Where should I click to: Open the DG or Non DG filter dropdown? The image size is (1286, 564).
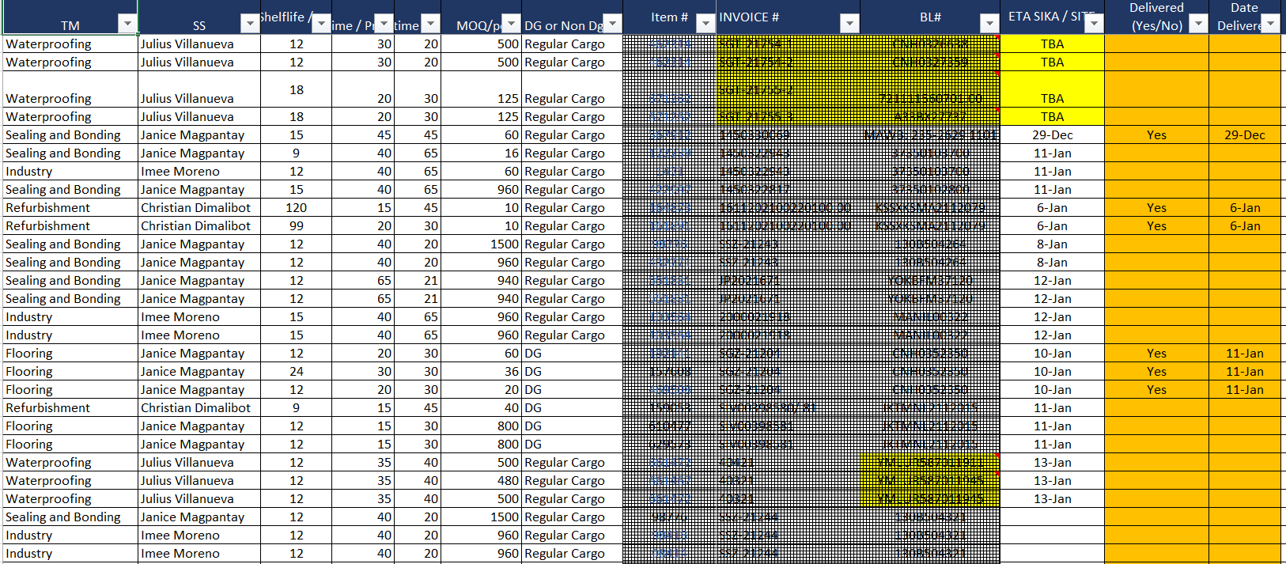pyautogui.click(x=612, y=25)
